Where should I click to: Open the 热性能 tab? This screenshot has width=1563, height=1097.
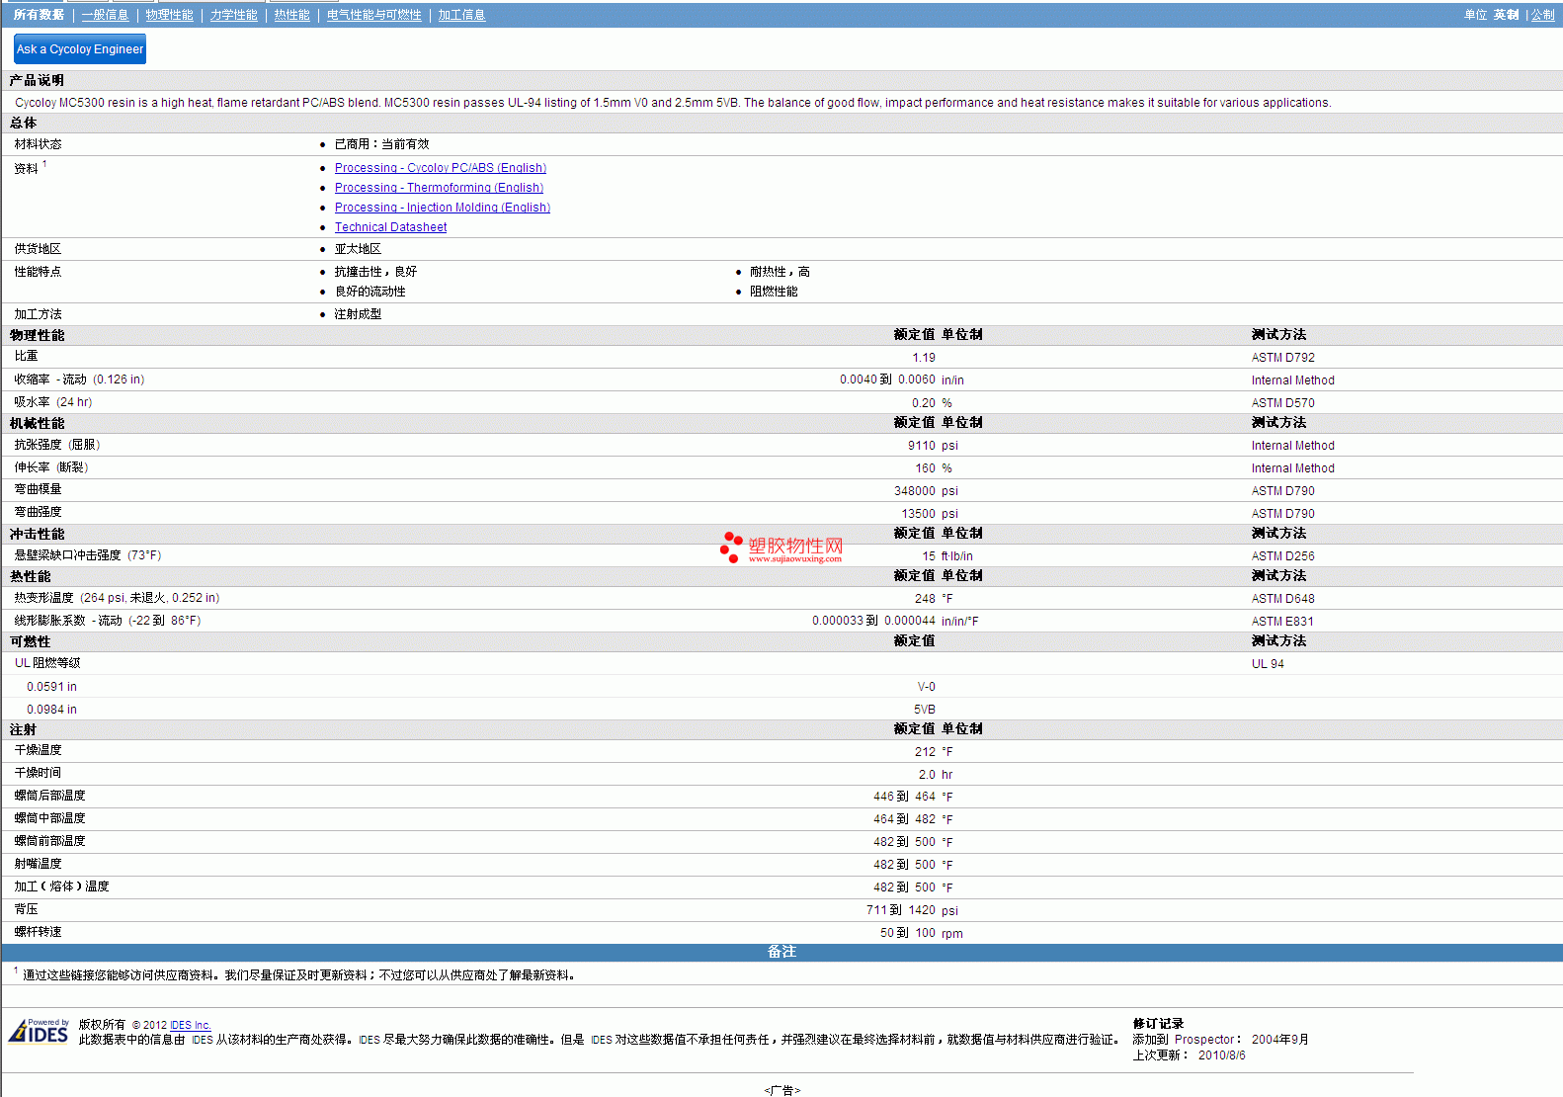pyautogui.click(x=291, y=15)
